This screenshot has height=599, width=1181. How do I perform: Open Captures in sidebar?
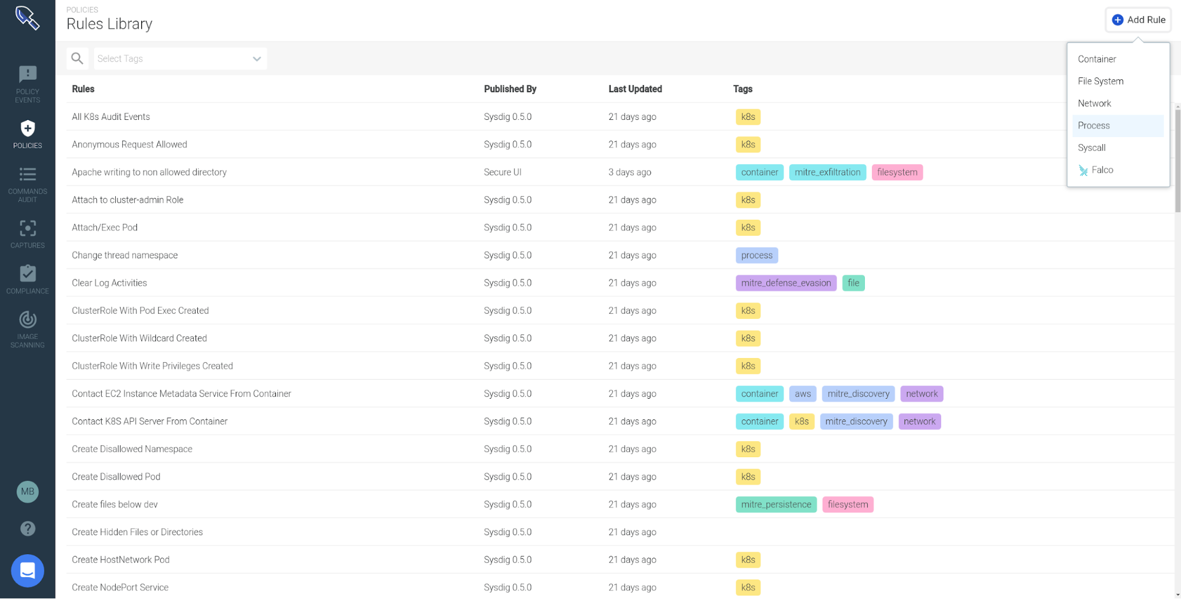pos(27,234)
